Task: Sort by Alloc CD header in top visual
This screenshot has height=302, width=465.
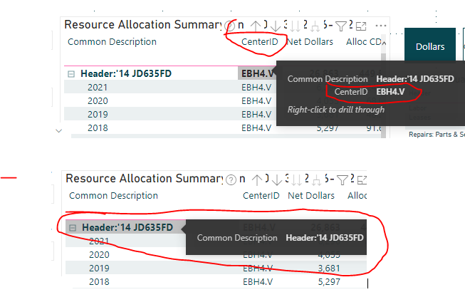Action: click(x=364, y=42)
